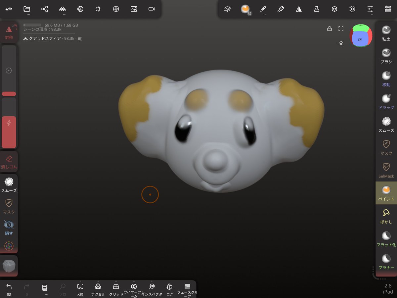Tap スムーズ shortcut in the left sidebar
The width and height of the screenshot is (397, 298).
pyautogui.click(x=9, y=185)
